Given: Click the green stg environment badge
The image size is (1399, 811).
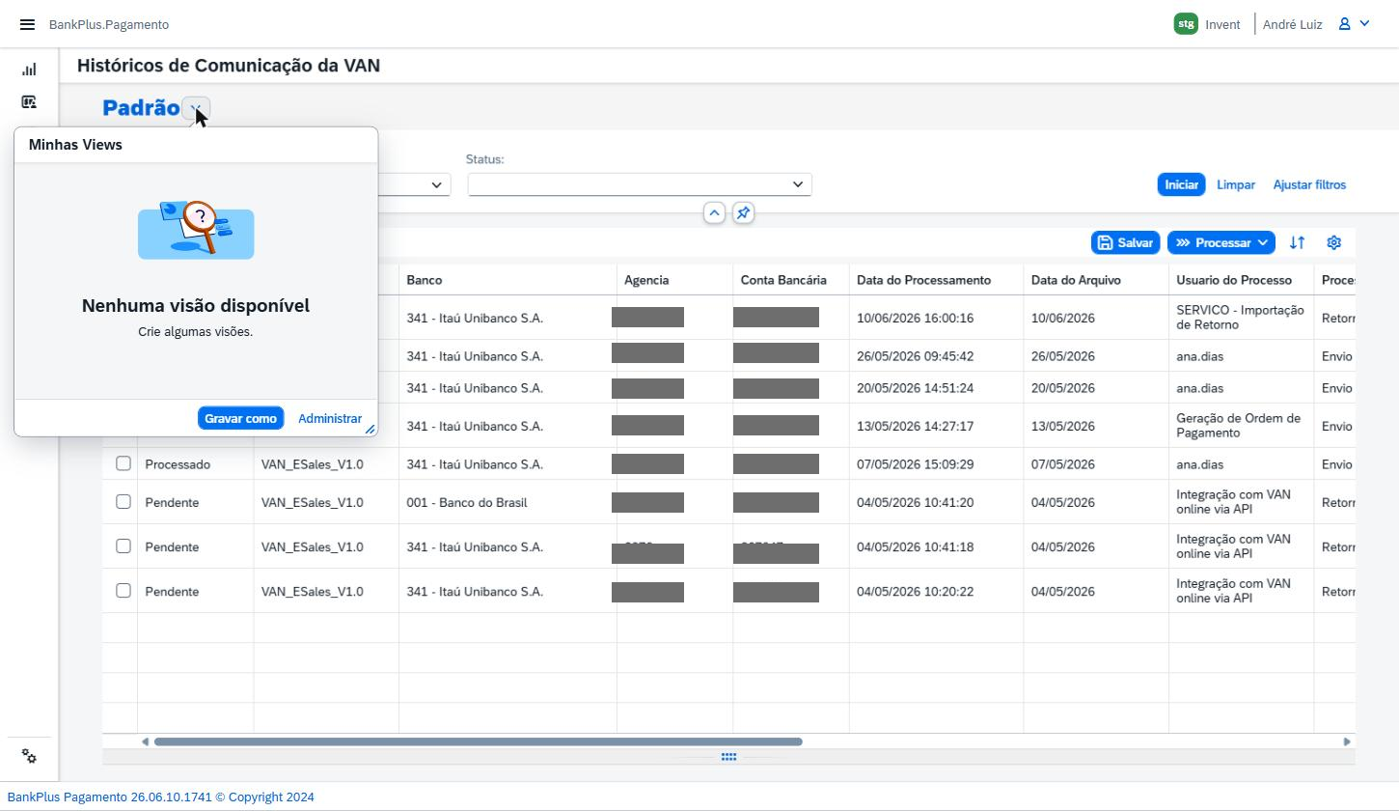Looking at the screenshot, I should click(x=1186, y=24).
